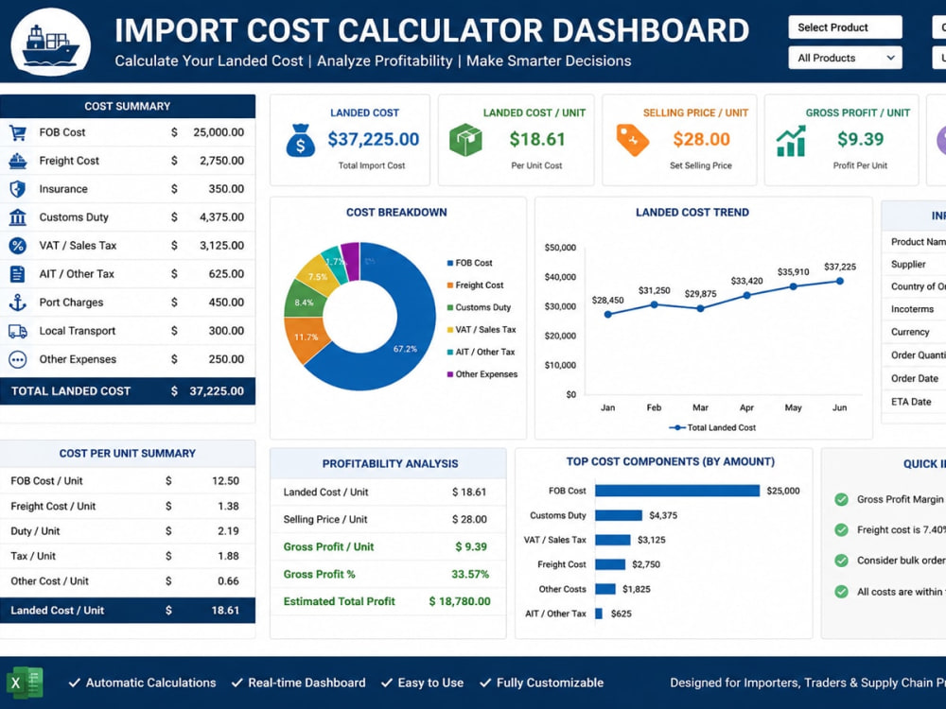Screen dimensions: 946x709
Task: Click the Customs Duty $4,375 bar
Action: (619, 515)
